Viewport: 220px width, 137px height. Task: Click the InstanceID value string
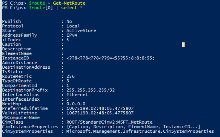[110, 58]
